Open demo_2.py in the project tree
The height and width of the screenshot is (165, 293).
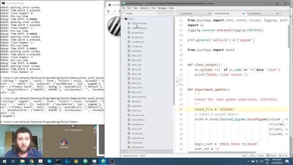(136, 60)
